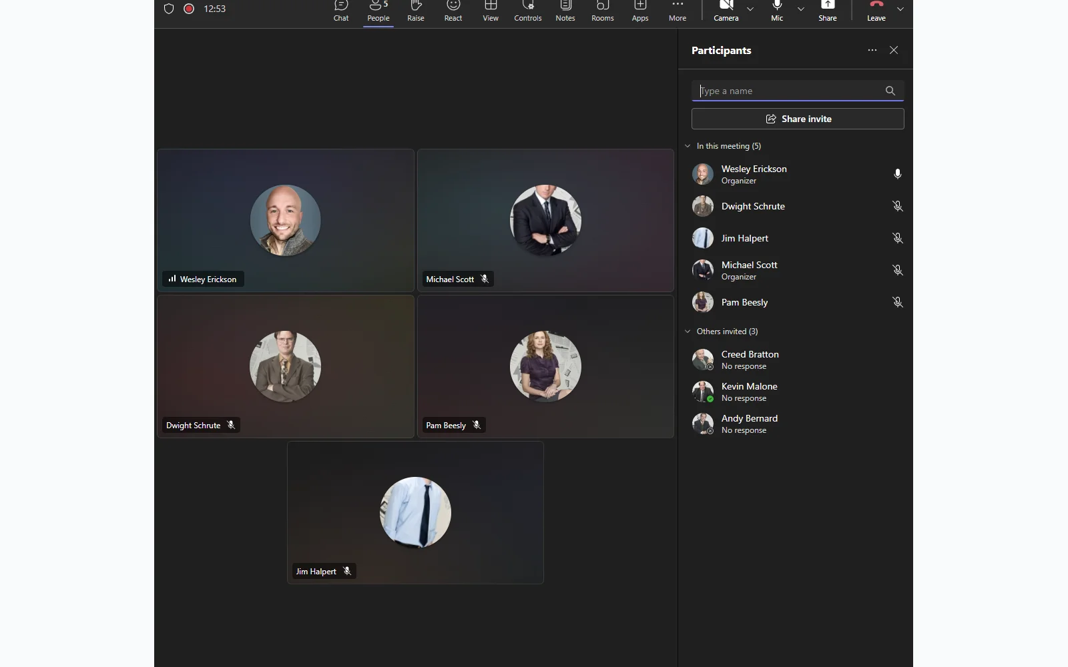Select invited Creed Bratton entry

pos(796,360)
